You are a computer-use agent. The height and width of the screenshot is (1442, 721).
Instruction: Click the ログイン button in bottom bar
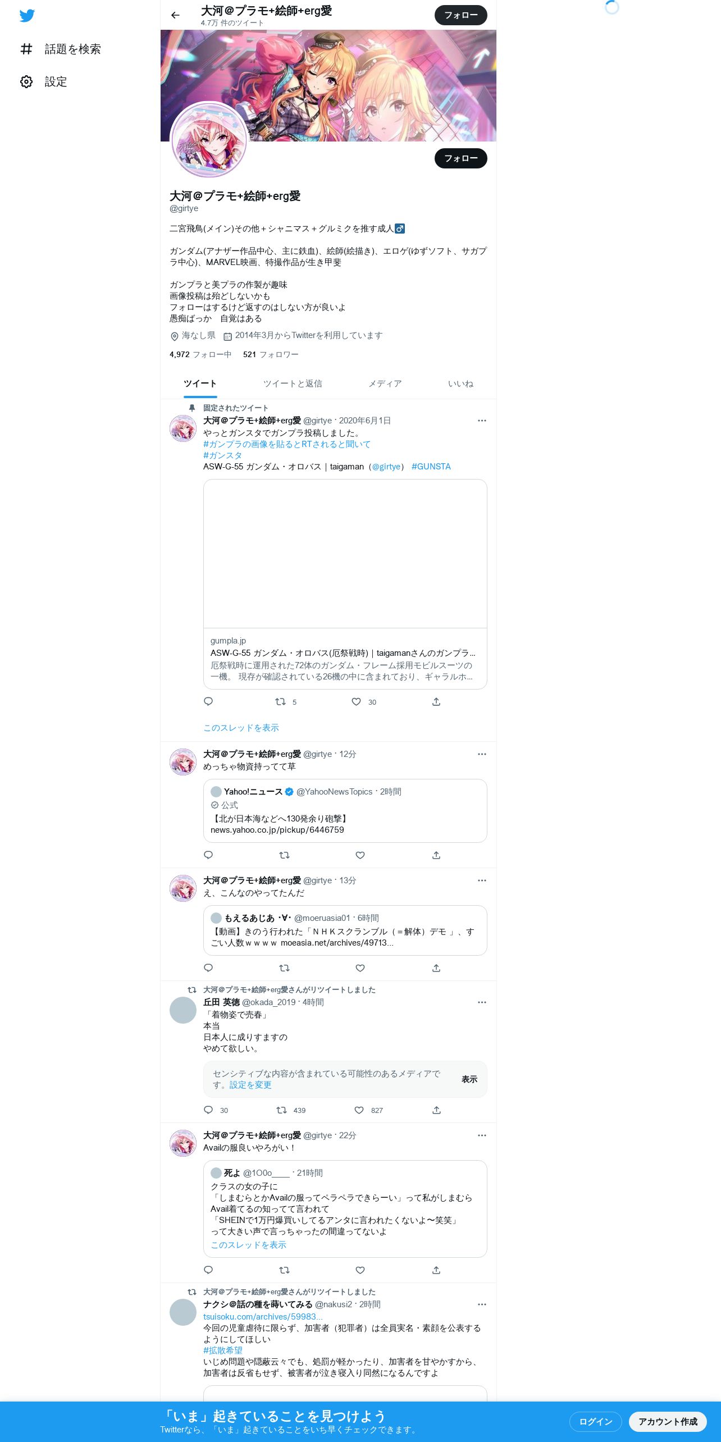tap(596, 1422)
